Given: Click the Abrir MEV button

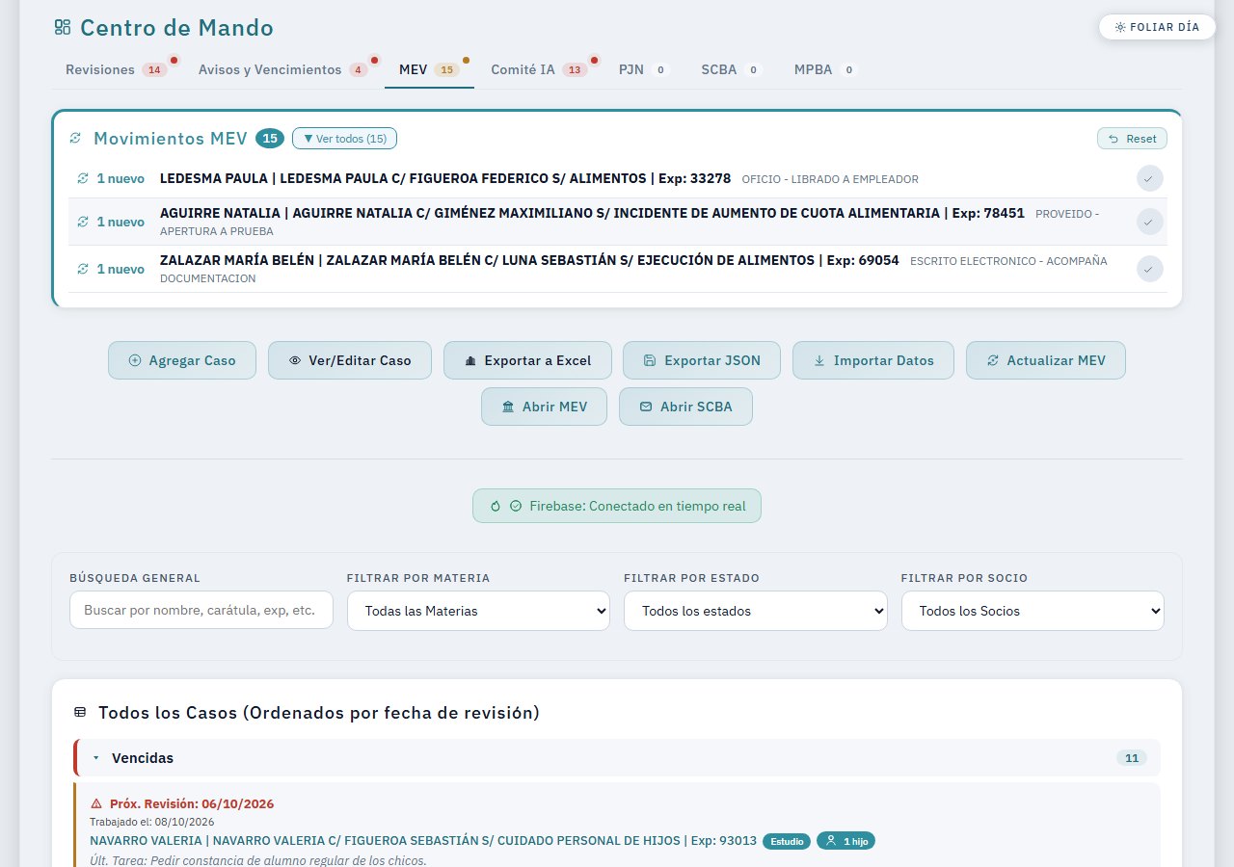Looking at the screenshot, I should click(544, 407).
